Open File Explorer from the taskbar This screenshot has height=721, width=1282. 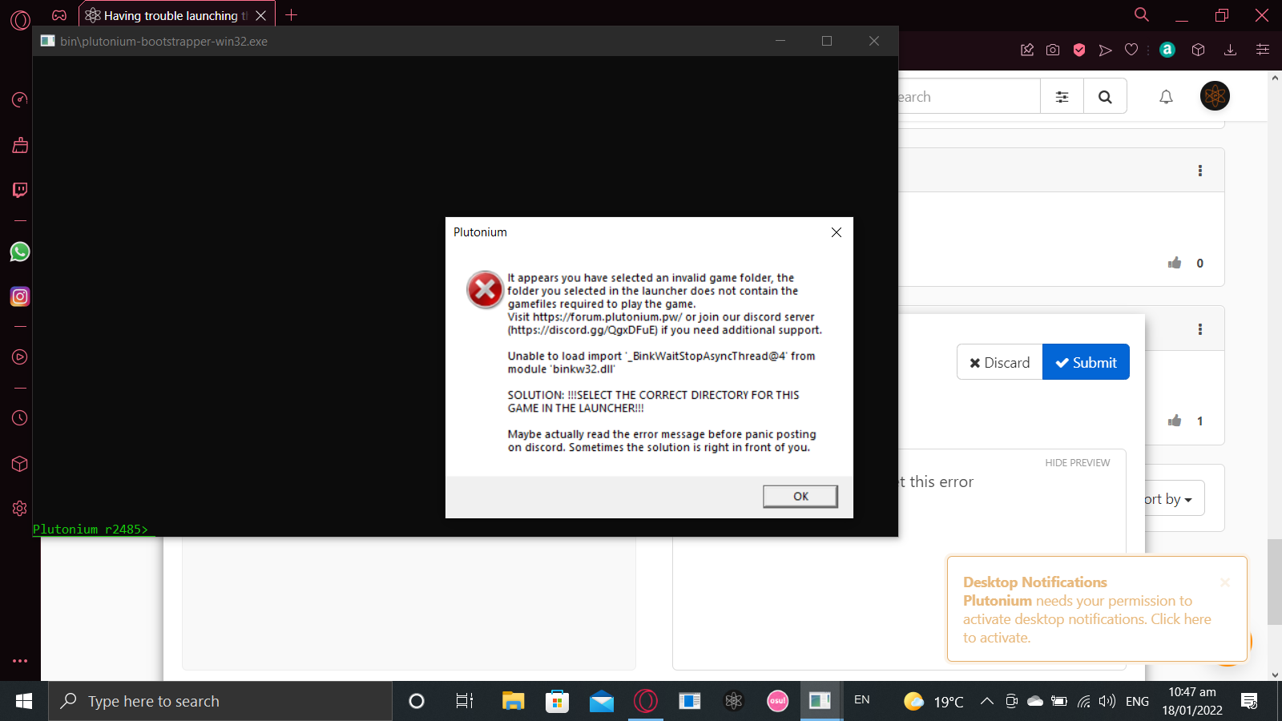tap(513, 701)
